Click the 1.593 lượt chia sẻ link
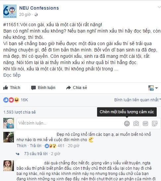 (x=20, y=112)
